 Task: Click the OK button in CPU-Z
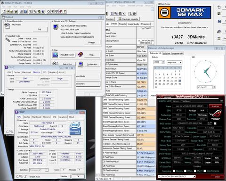(78, 176)
